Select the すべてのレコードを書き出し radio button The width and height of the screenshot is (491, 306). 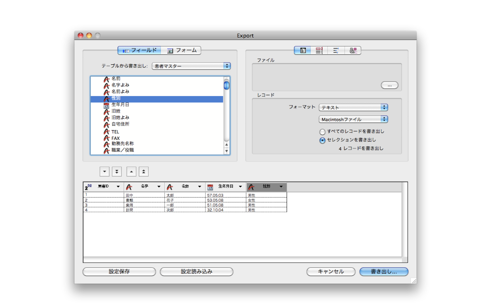click(x=322, y=132)
